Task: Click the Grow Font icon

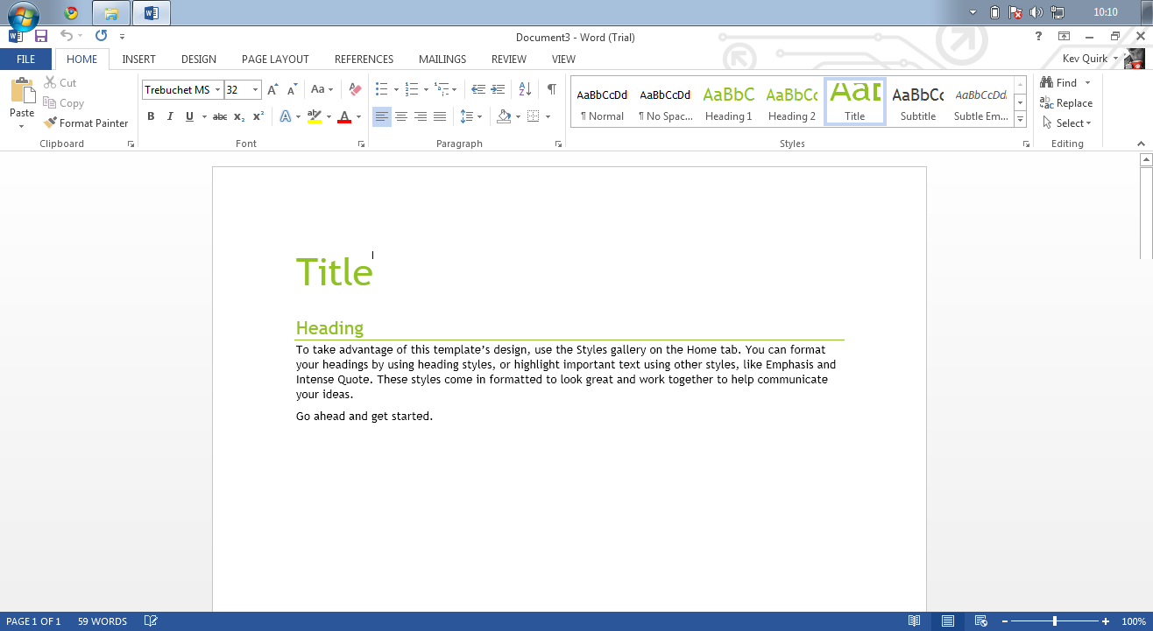Action: point(272,89)
